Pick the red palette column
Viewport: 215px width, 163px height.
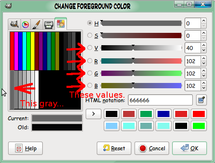(12, 51)
